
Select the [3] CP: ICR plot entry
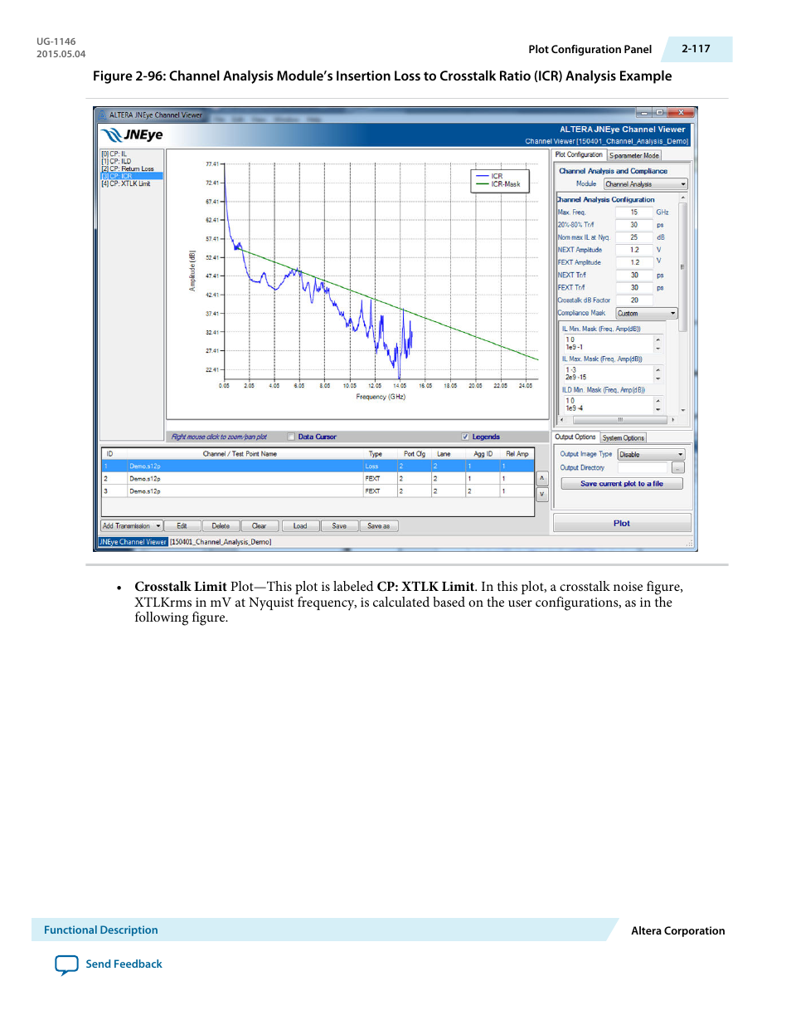point(132,176)
